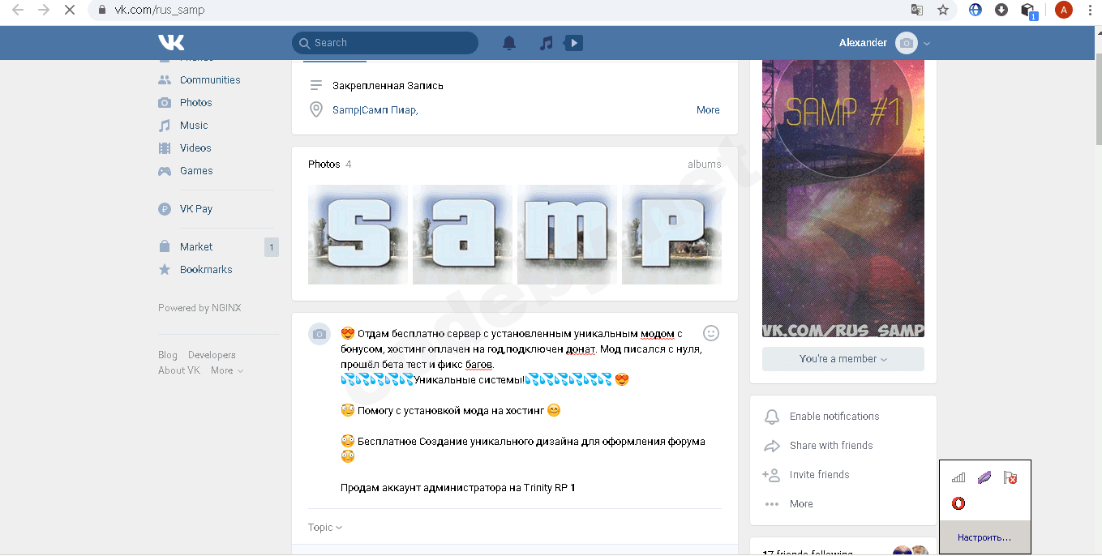Image resolution: width=1102 pixels, height=556 pixels.
Task: Open the music note icon in the header
Action: [547, 43]
